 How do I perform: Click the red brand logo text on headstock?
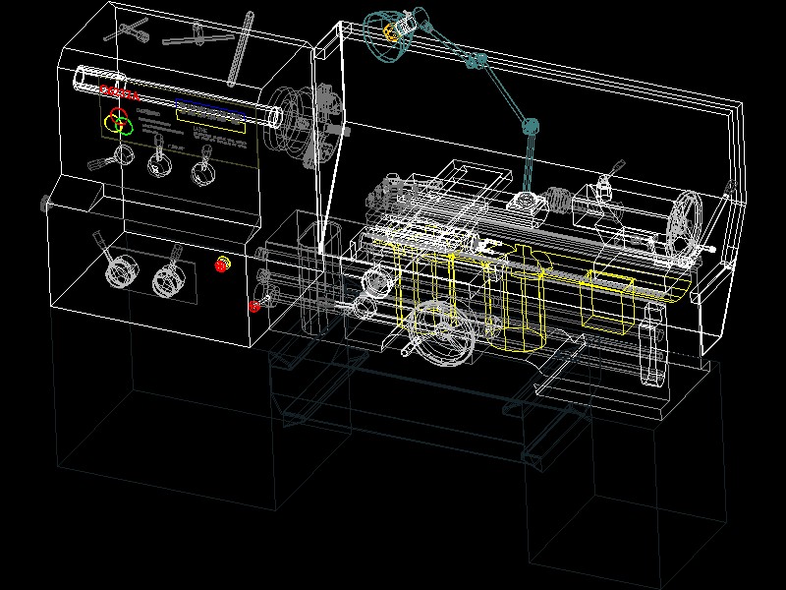[x=119, y=93]
